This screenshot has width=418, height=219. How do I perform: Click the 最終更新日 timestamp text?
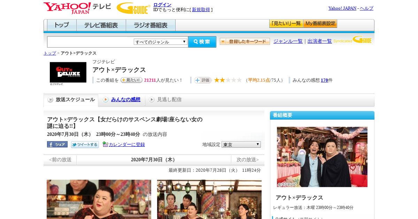tap(215, 170)
